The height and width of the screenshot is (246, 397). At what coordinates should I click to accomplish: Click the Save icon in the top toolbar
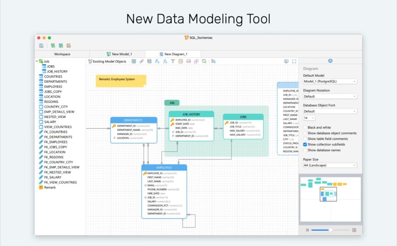click(41, 46)
